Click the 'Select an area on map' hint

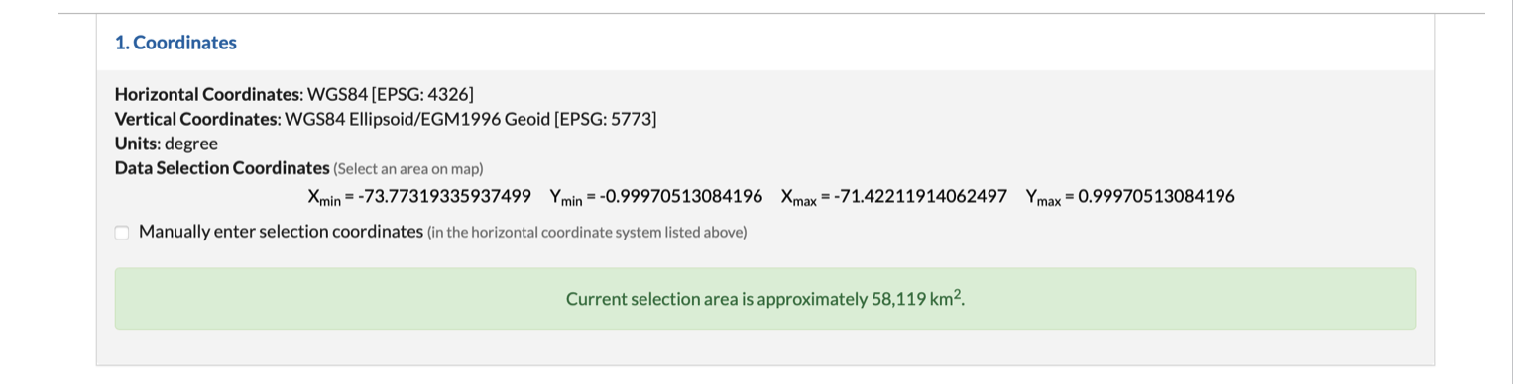408,169
